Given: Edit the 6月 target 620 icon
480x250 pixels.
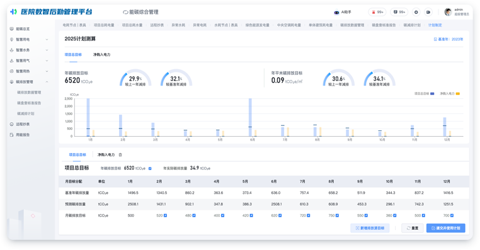Looking at the screenshot, I should (280, 215).
